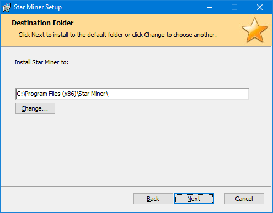Click the instruction text about default folder
Viewport: 273px width, 213px height.
pos(117,35)
